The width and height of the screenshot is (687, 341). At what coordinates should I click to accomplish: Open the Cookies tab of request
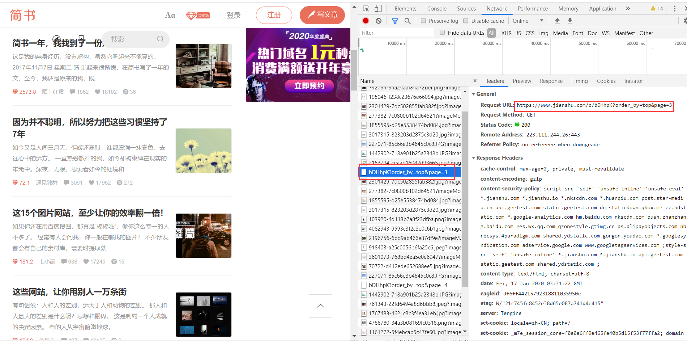(x=606, y=81)
